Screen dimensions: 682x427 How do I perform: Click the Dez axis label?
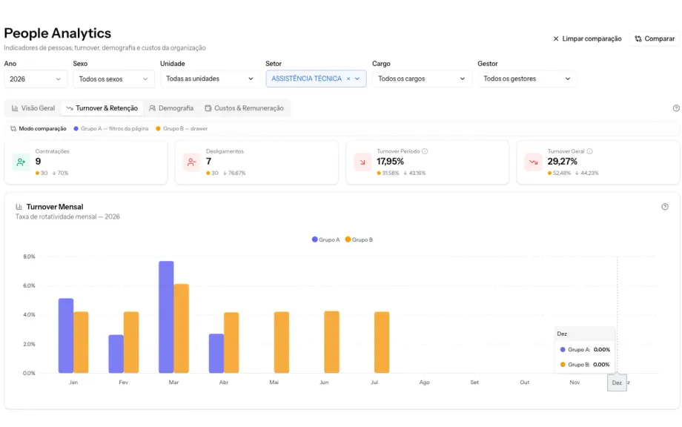click(617, 383)
